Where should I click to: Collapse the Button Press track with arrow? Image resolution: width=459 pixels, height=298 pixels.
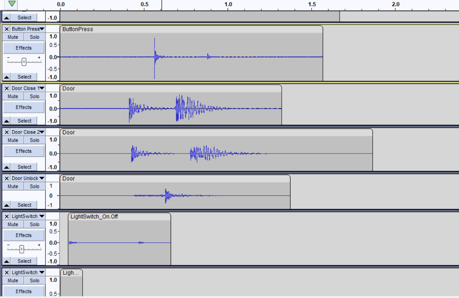6,77
